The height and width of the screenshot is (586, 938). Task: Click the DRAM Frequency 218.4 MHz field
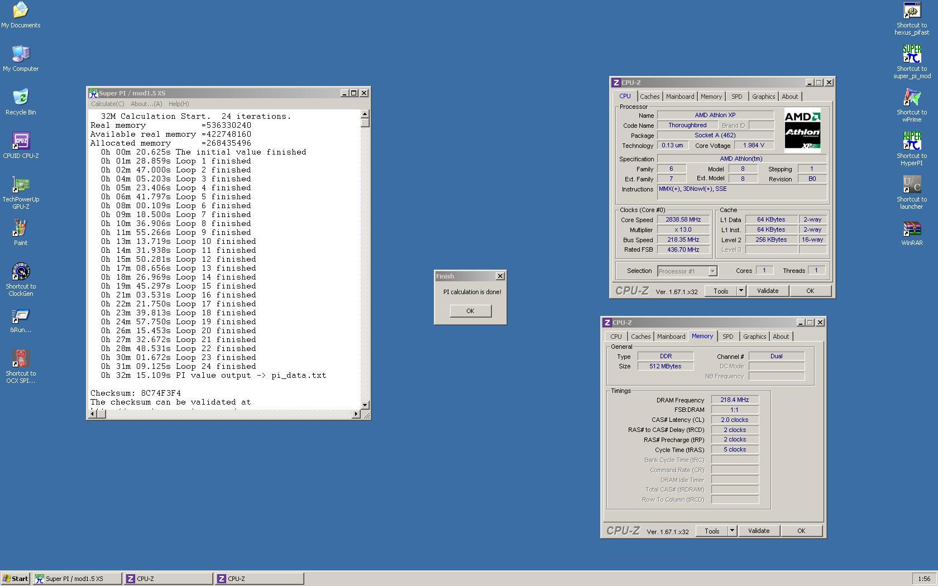click(x=735, y=400)
